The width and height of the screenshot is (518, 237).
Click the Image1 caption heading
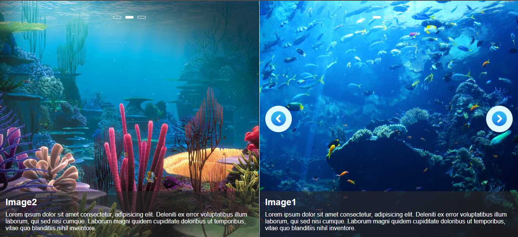(x=280, y=202)
